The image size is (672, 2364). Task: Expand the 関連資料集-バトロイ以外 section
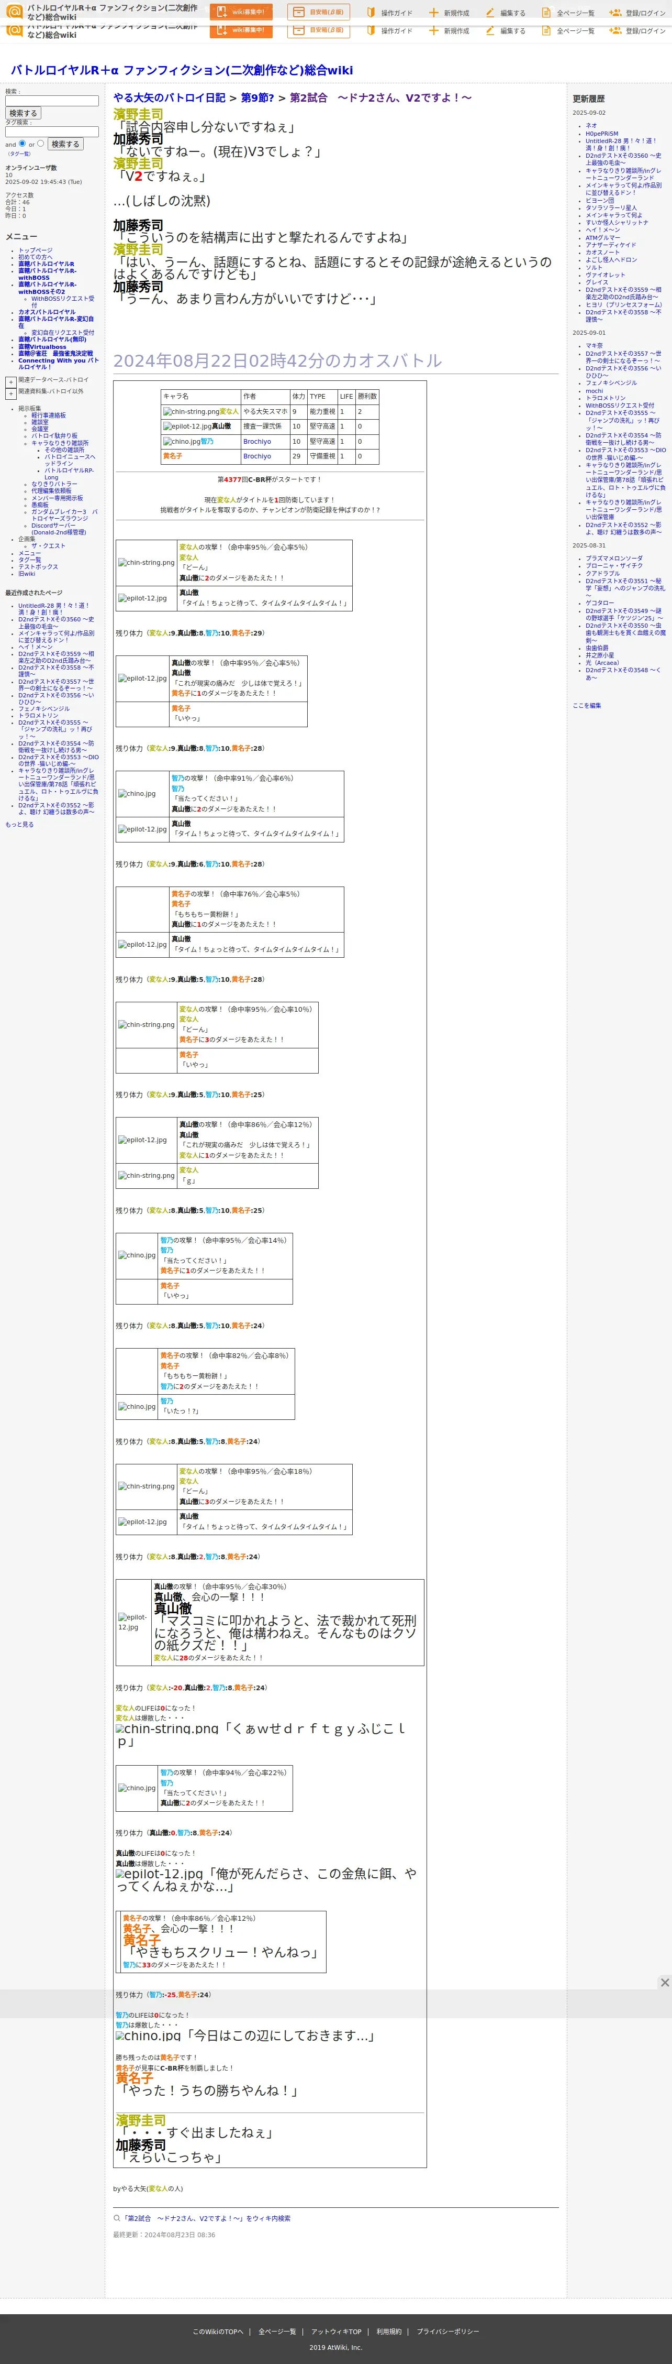click(x=11, y=393)
